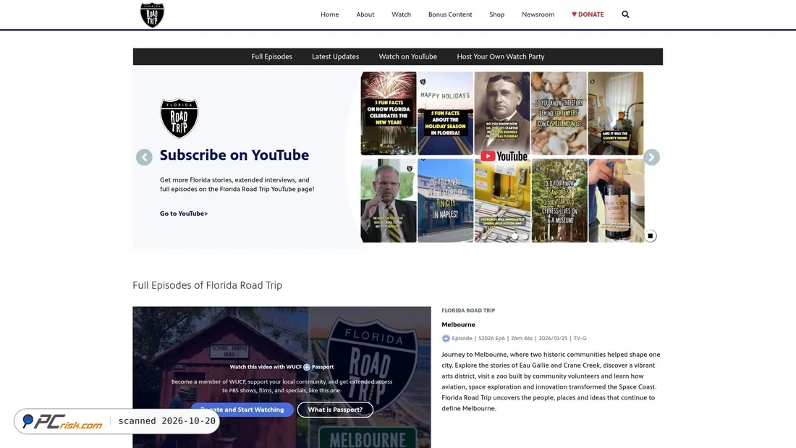Click the Full Episodes of Florida Road Trip heading

pyautogui.click(x=207, y=285)
